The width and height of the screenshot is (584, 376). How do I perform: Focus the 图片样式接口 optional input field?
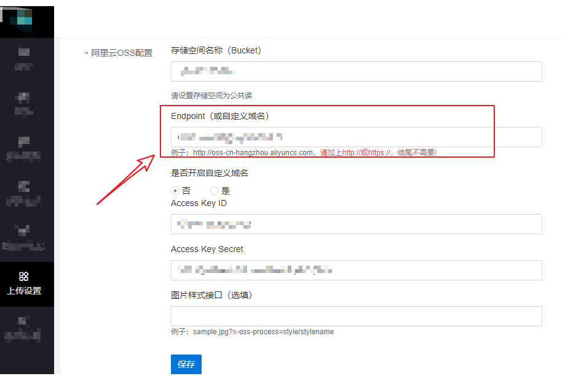pyautogui.click(x=356, y=316)
